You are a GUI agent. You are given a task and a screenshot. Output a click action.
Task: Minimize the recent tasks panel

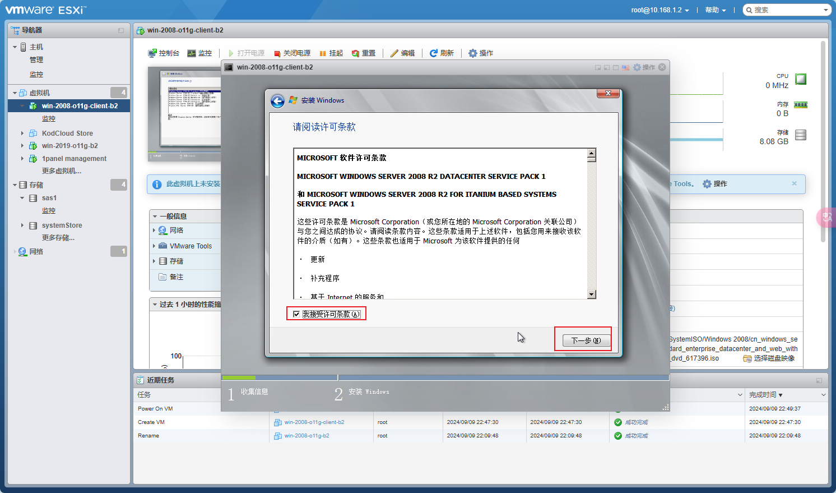click(819, 380)
